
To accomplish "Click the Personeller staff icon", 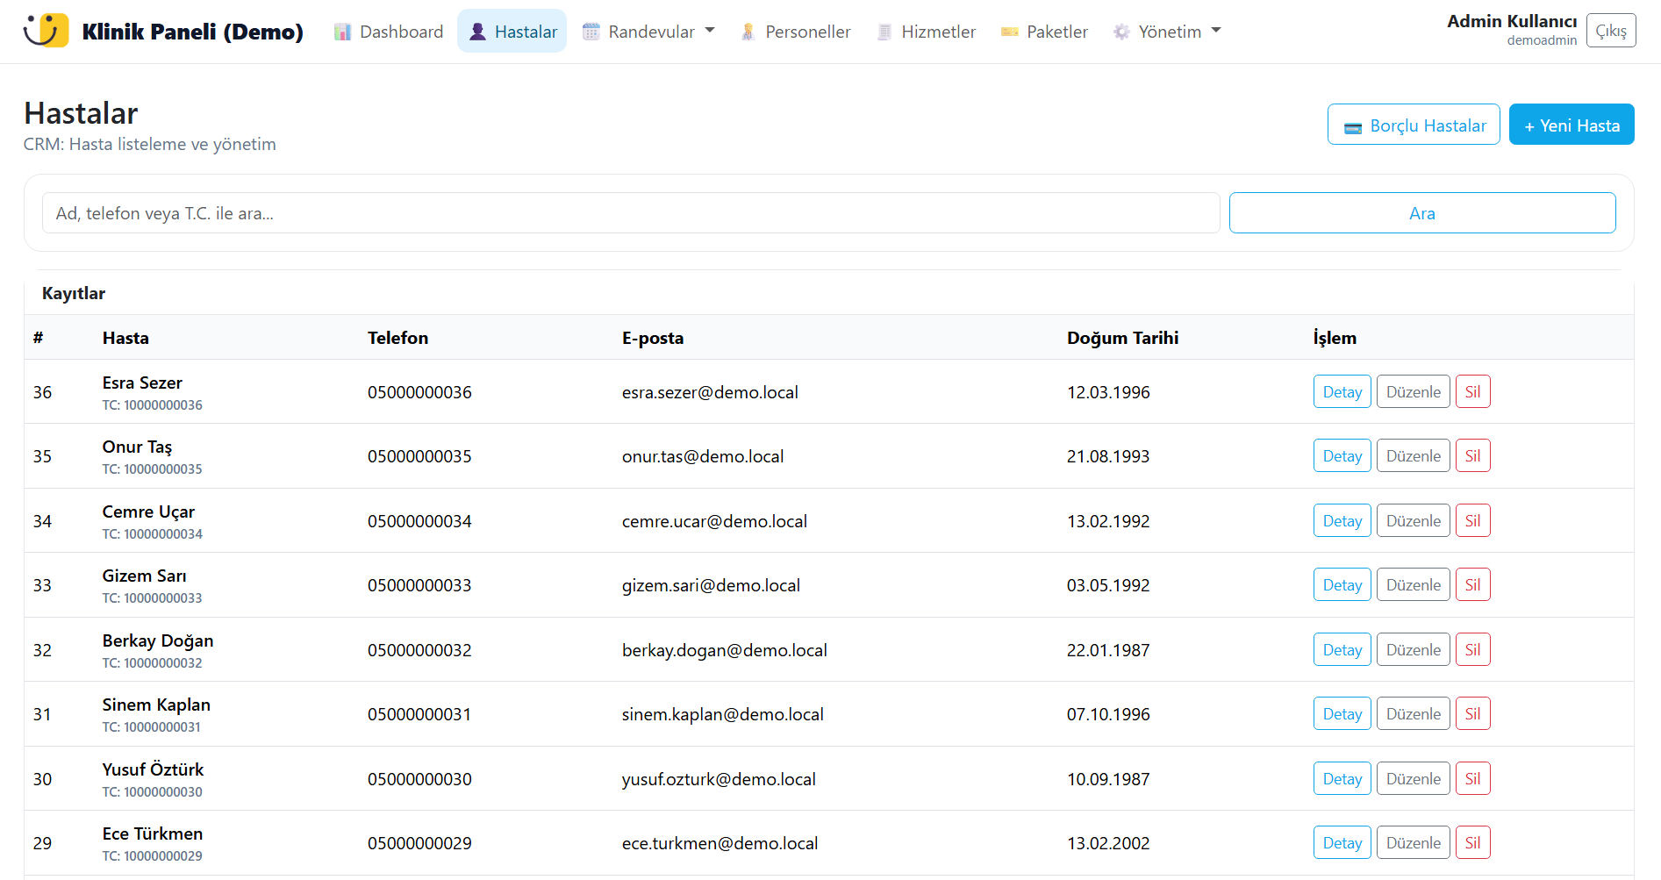I will (x=748, y=32).
